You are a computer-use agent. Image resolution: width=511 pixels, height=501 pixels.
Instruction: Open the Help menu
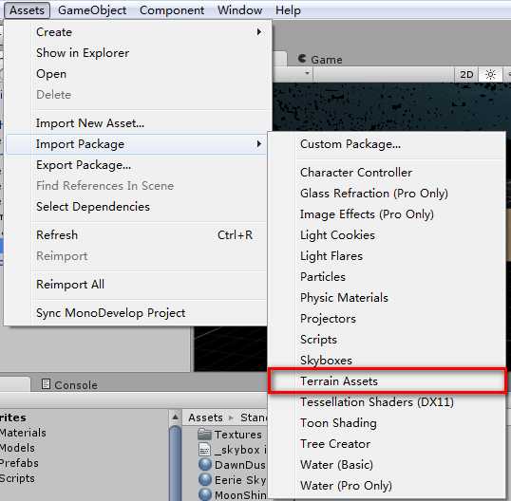click(x=288, y=10)
